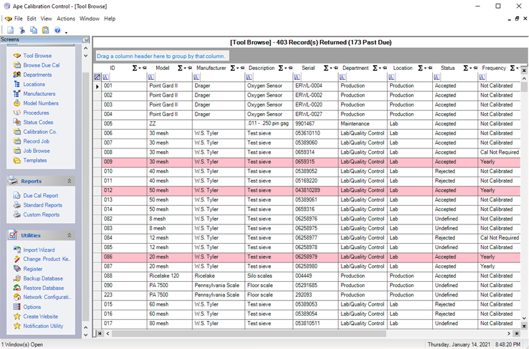This screenshot has width=529, height=349.
Task: Sort by the Frequency column header
Action: pyautogui.click(x=494, y=68)
